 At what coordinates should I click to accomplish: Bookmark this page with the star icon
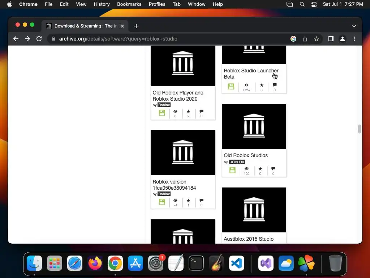pyautogui.click(x=317, y=39)
